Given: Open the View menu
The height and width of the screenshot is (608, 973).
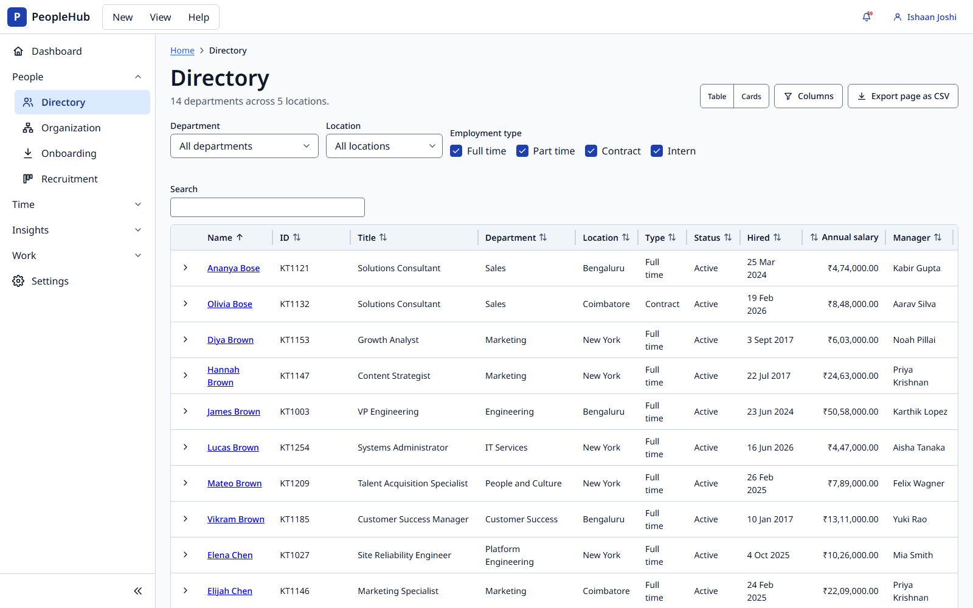Looking at the screenshot, I should (x=161, y=17).
